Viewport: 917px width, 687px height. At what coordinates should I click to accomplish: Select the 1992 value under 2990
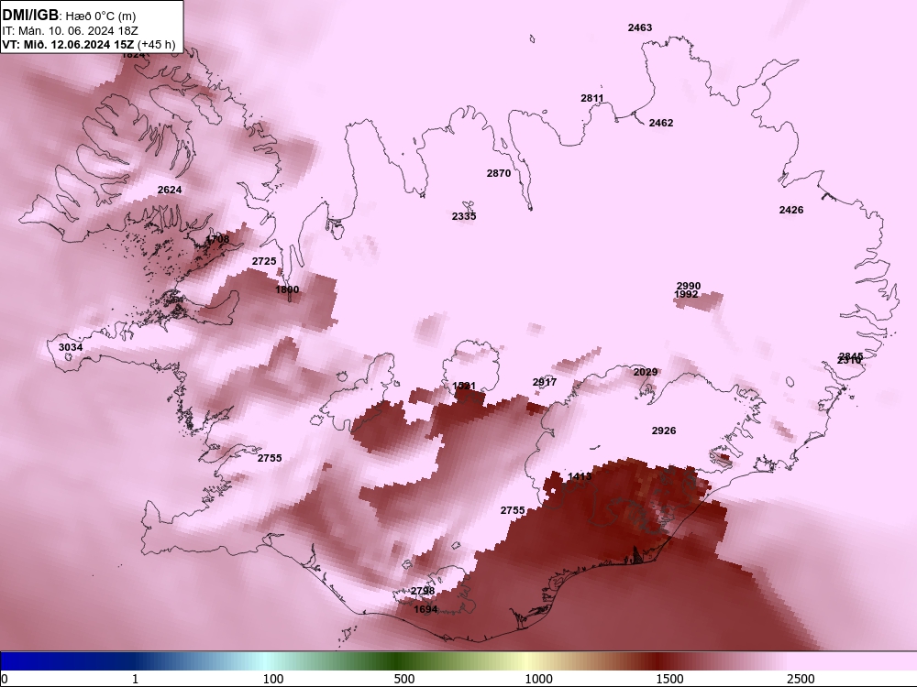686,294
